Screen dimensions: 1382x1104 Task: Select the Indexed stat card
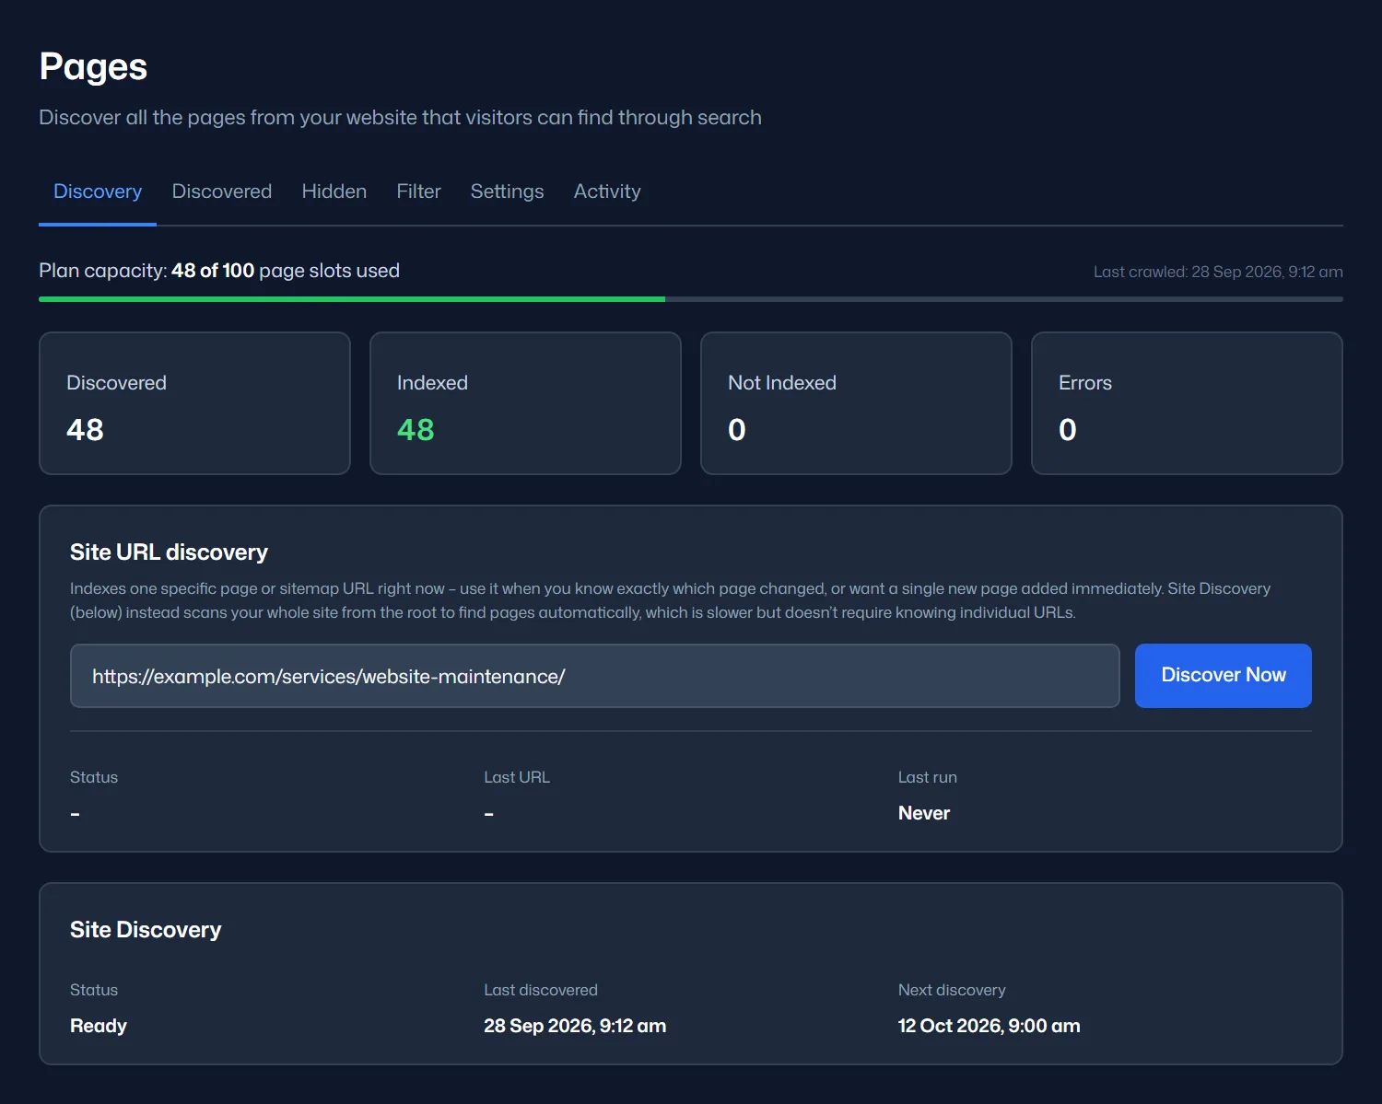[525, 403]
